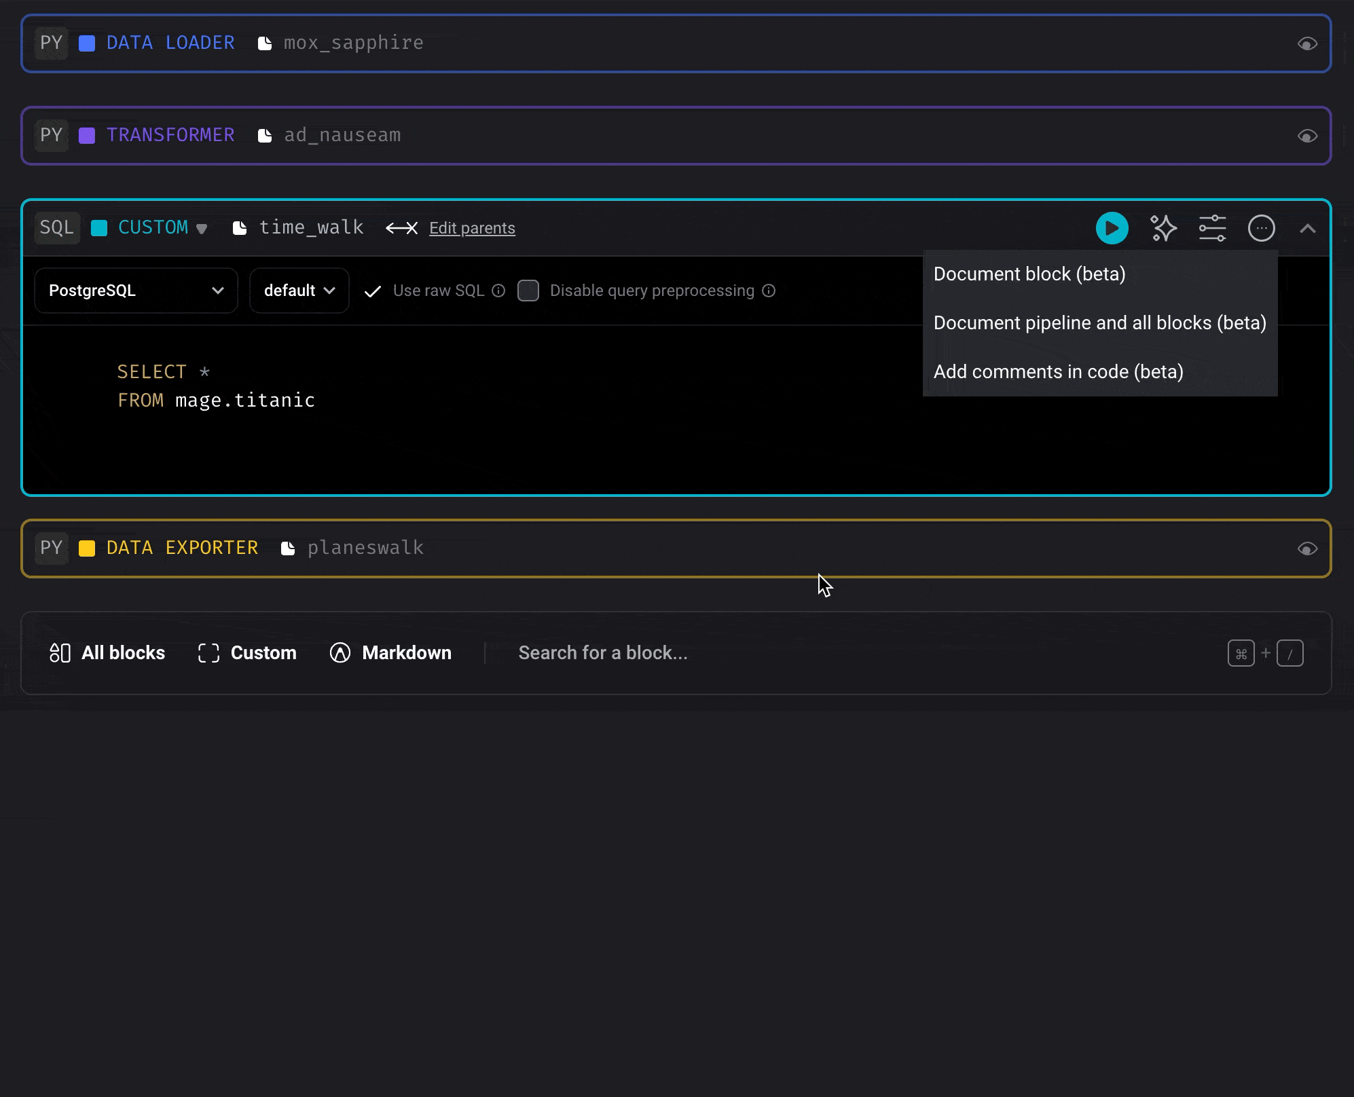This screenshot has width=1354, height=1097.
Task: Click the All blocks button
Action: coord(107,653)
